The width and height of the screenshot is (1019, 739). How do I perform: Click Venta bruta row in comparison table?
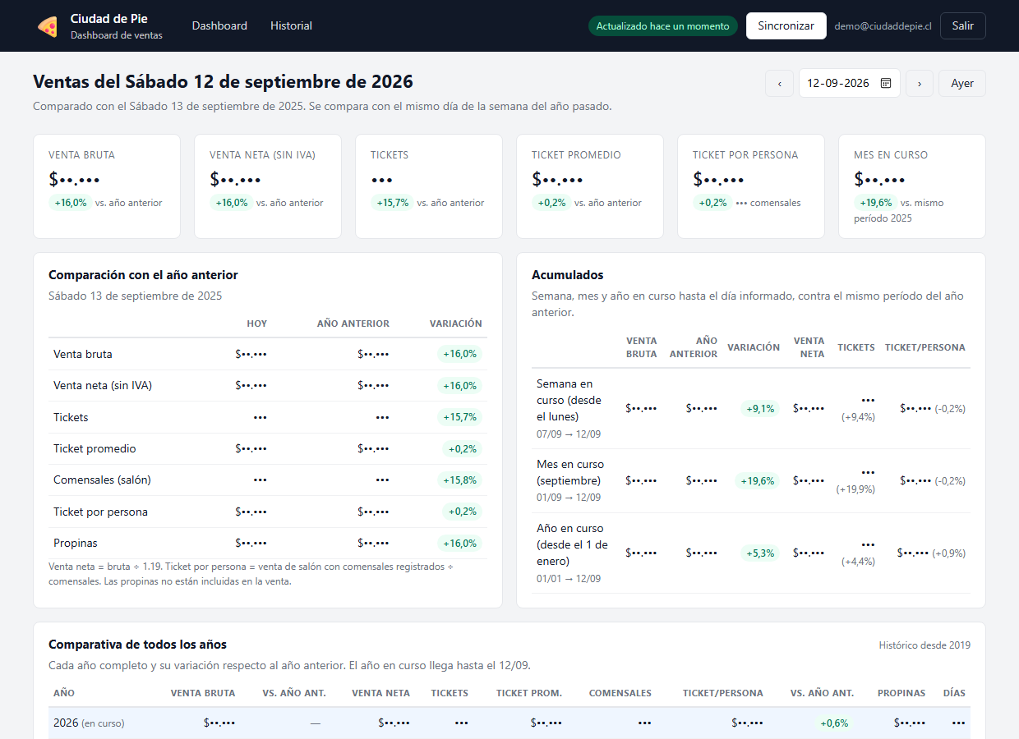point(268,354)
